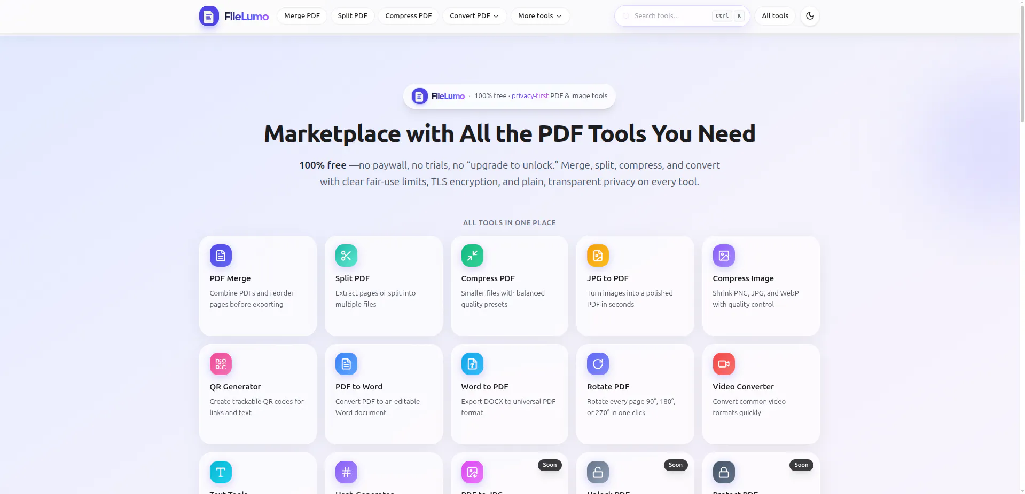Go to Merge PDF in the navigation bar
This screenshot has height=494, width=1025.
(302, 16)
